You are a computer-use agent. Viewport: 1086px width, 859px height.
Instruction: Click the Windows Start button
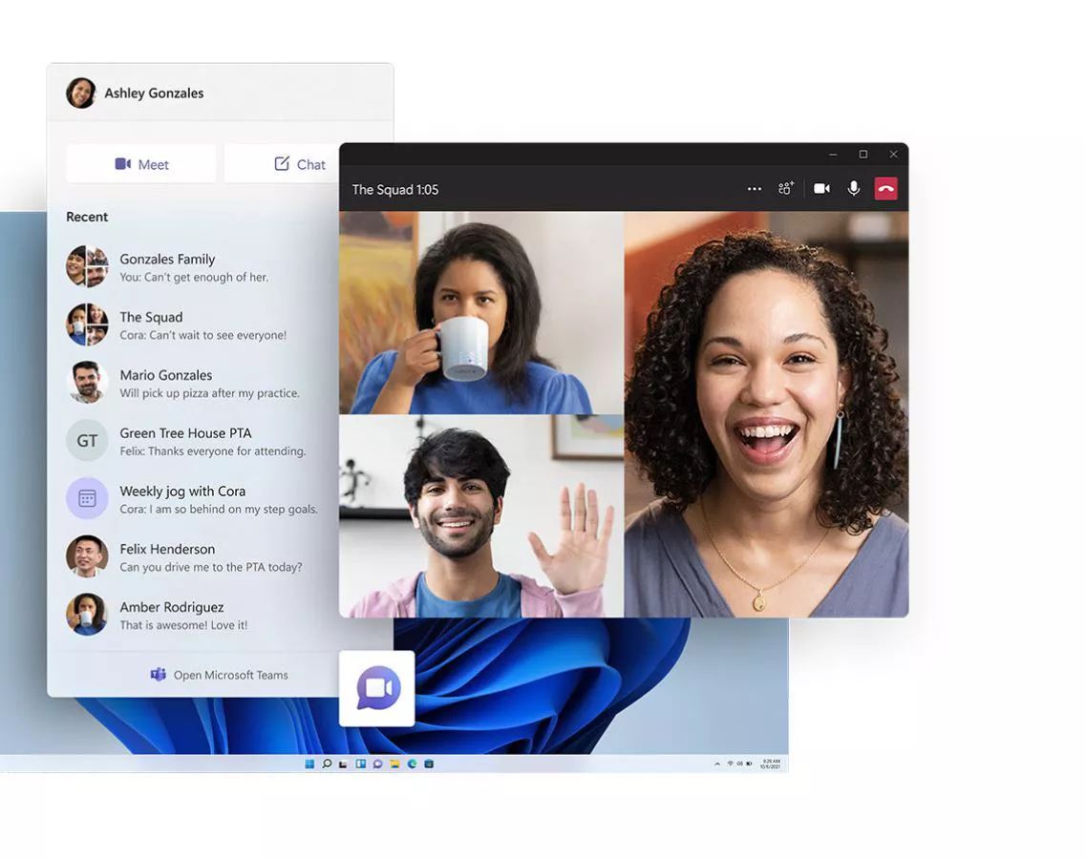tap(309, 763)
